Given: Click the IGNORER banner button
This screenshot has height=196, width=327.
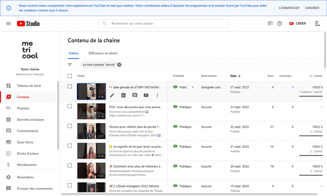Looking at the screenshot, I should coord(312,8).
